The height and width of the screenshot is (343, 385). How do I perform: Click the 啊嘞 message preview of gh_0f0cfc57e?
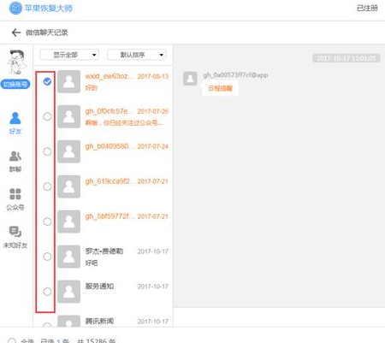[x=124, y=123]
